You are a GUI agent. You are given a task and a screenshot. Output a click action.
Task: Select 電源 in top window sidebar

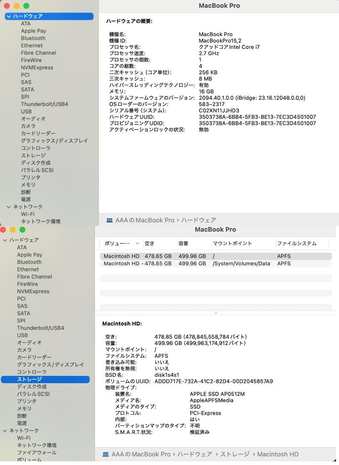point(26,199)
